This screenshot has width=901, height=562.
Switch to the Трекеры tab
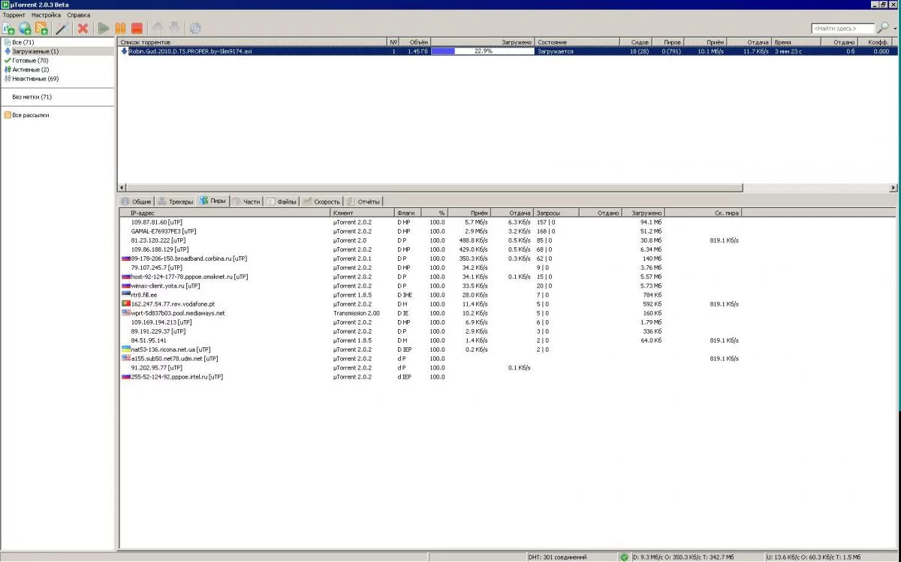[176, 201]
